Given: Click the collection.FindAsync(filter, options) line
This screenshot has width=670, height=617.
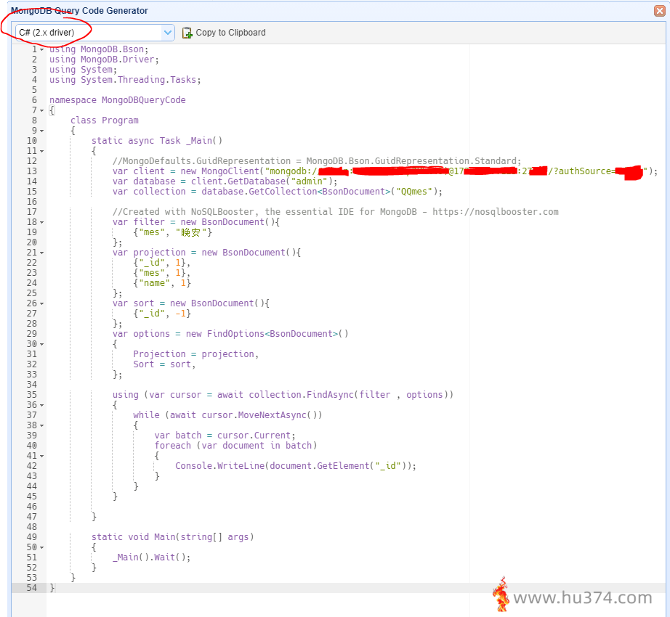Looking at the screenshot, I should click(283, 395).
